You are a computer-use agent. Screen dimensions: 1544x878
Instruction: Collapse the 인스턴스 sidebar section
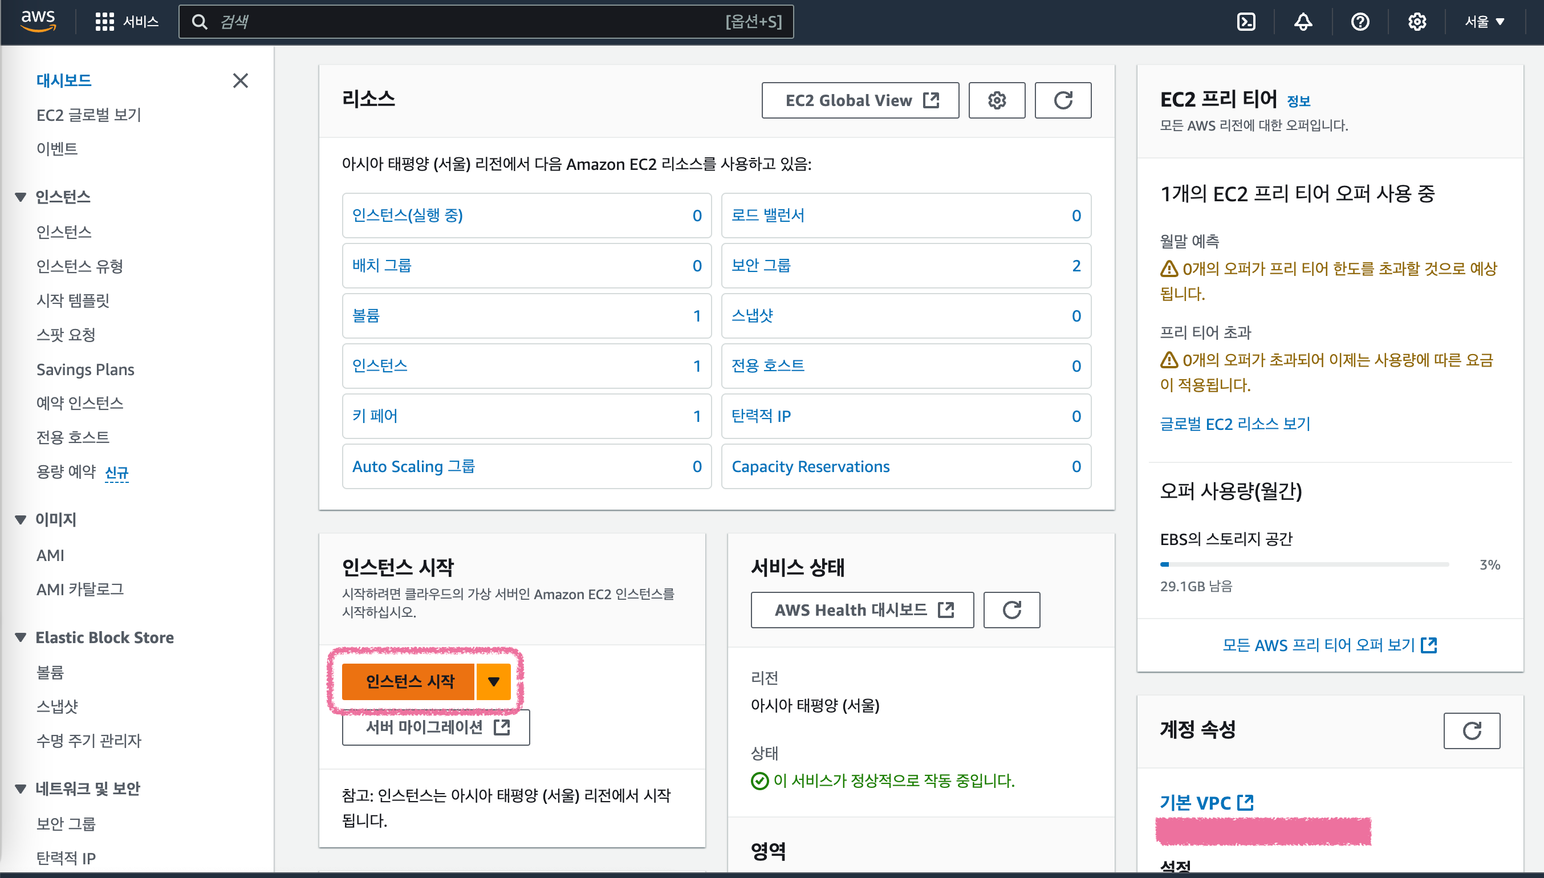(x=21, y=197)
